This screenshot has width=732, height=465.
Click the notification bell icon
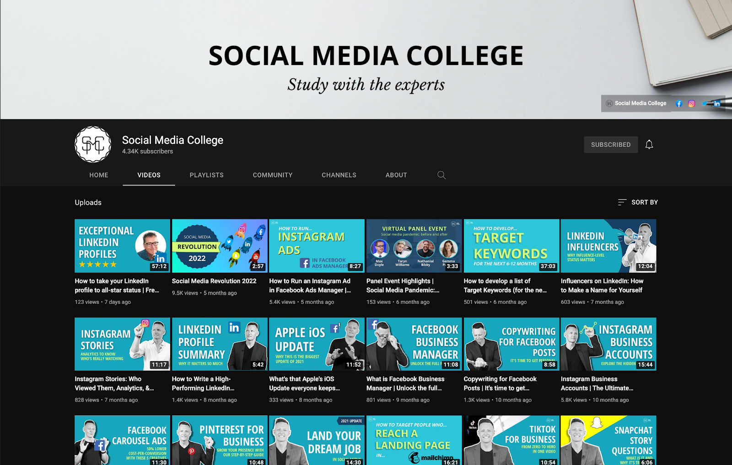click(x=649, y=145)
